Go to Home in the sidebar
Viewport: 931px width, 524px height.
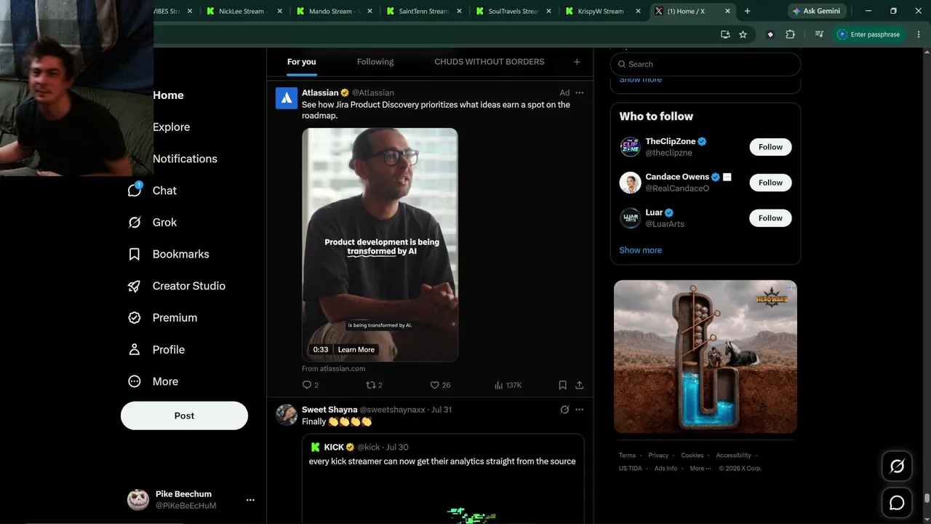click(168, 95)
